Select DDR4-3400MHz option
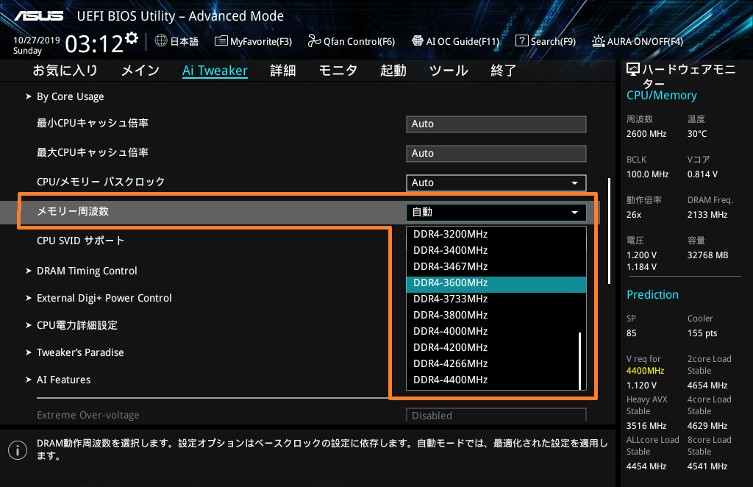Screen dimensions: 753x487 click(x=496, y=251)
